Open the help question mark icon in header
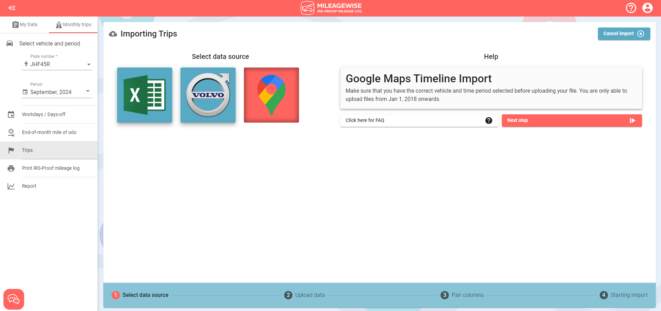The height and width of the screenshot is (311, 661). pyautogui.click(x=631, y=8)
